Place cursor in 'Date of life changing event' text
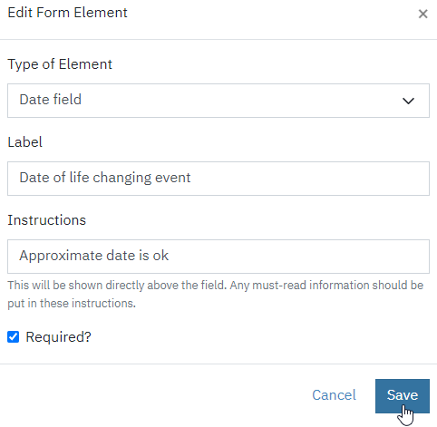Screen dimensions: 437x427 click(105, 178)
